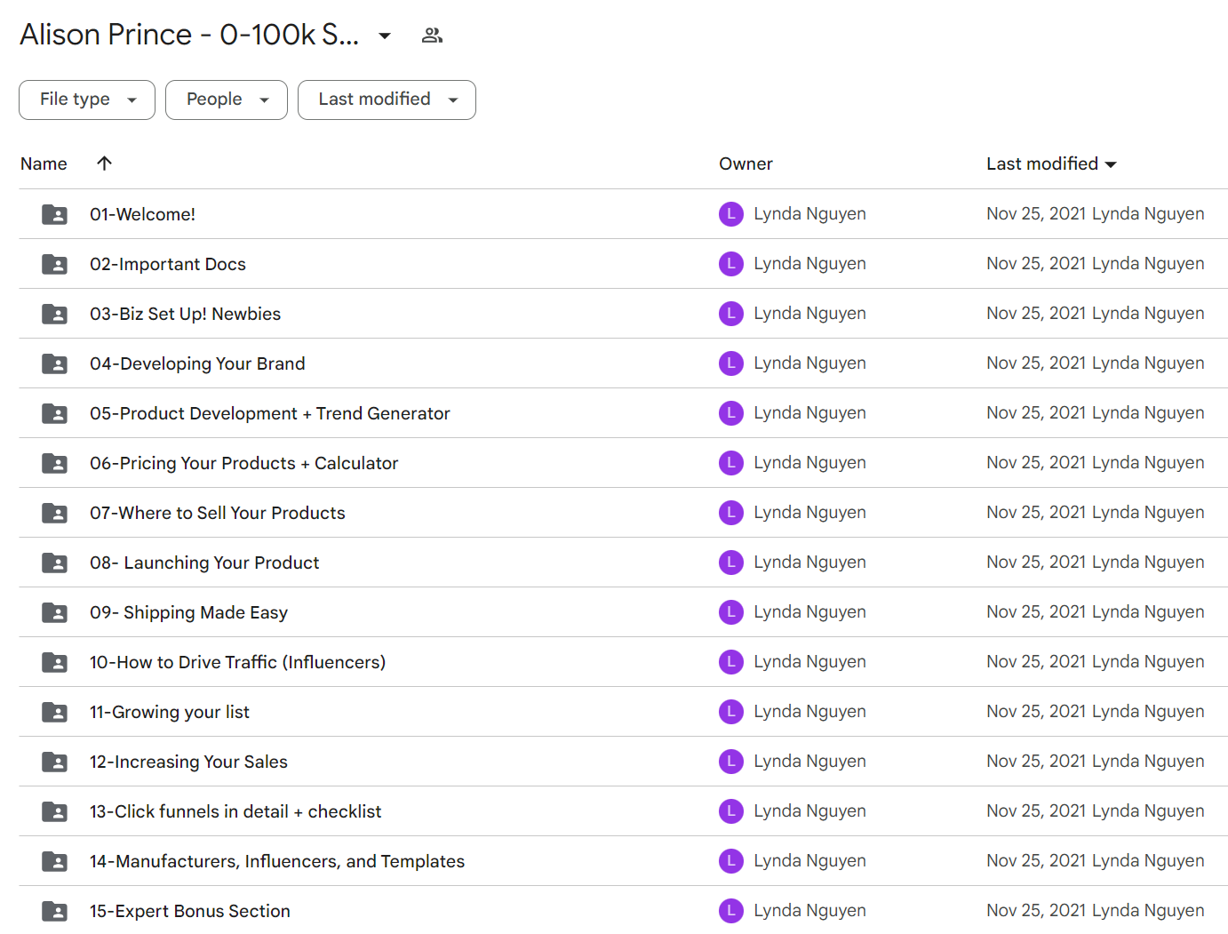Click folder icon for 08- Launching Your Product
The image size is (1228, 934).
point(54,563)
